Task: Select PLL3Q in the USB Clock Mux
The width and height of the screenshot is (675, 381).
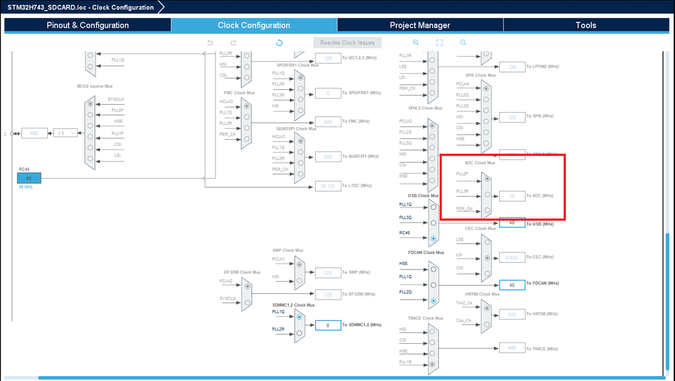Action: (x=434, y=223)
